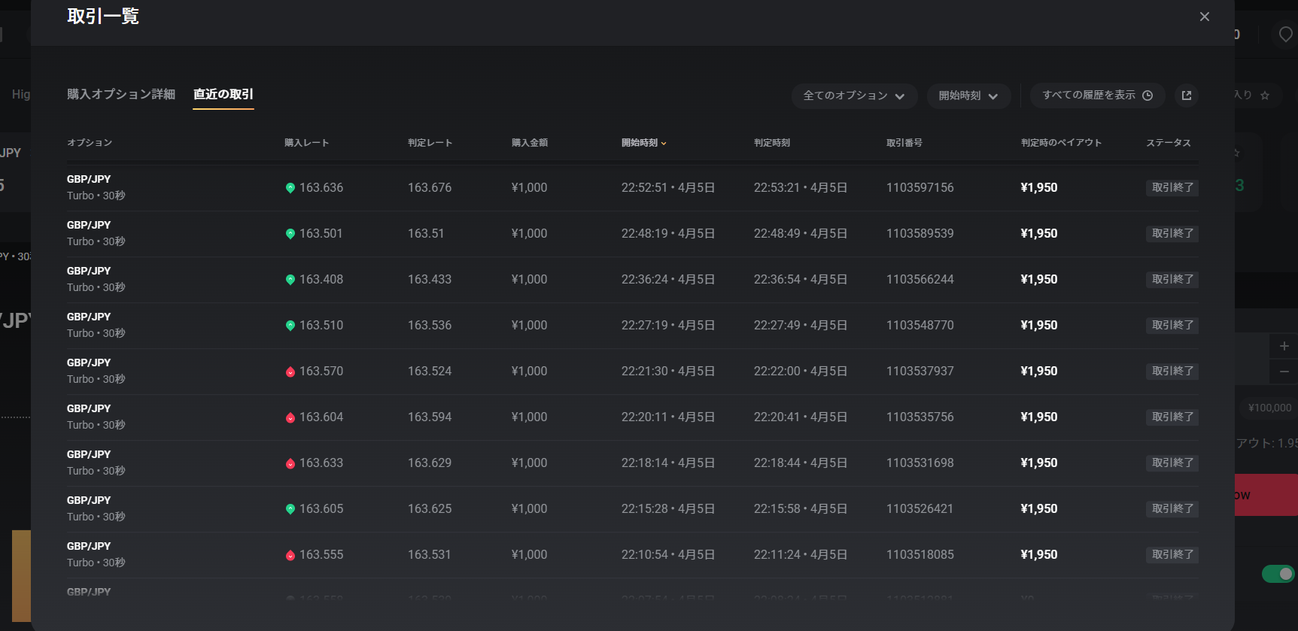The image size is (1298, 631).
Task: Click clock icon in すべての履歴を表示
Action: click(1148, 96)
